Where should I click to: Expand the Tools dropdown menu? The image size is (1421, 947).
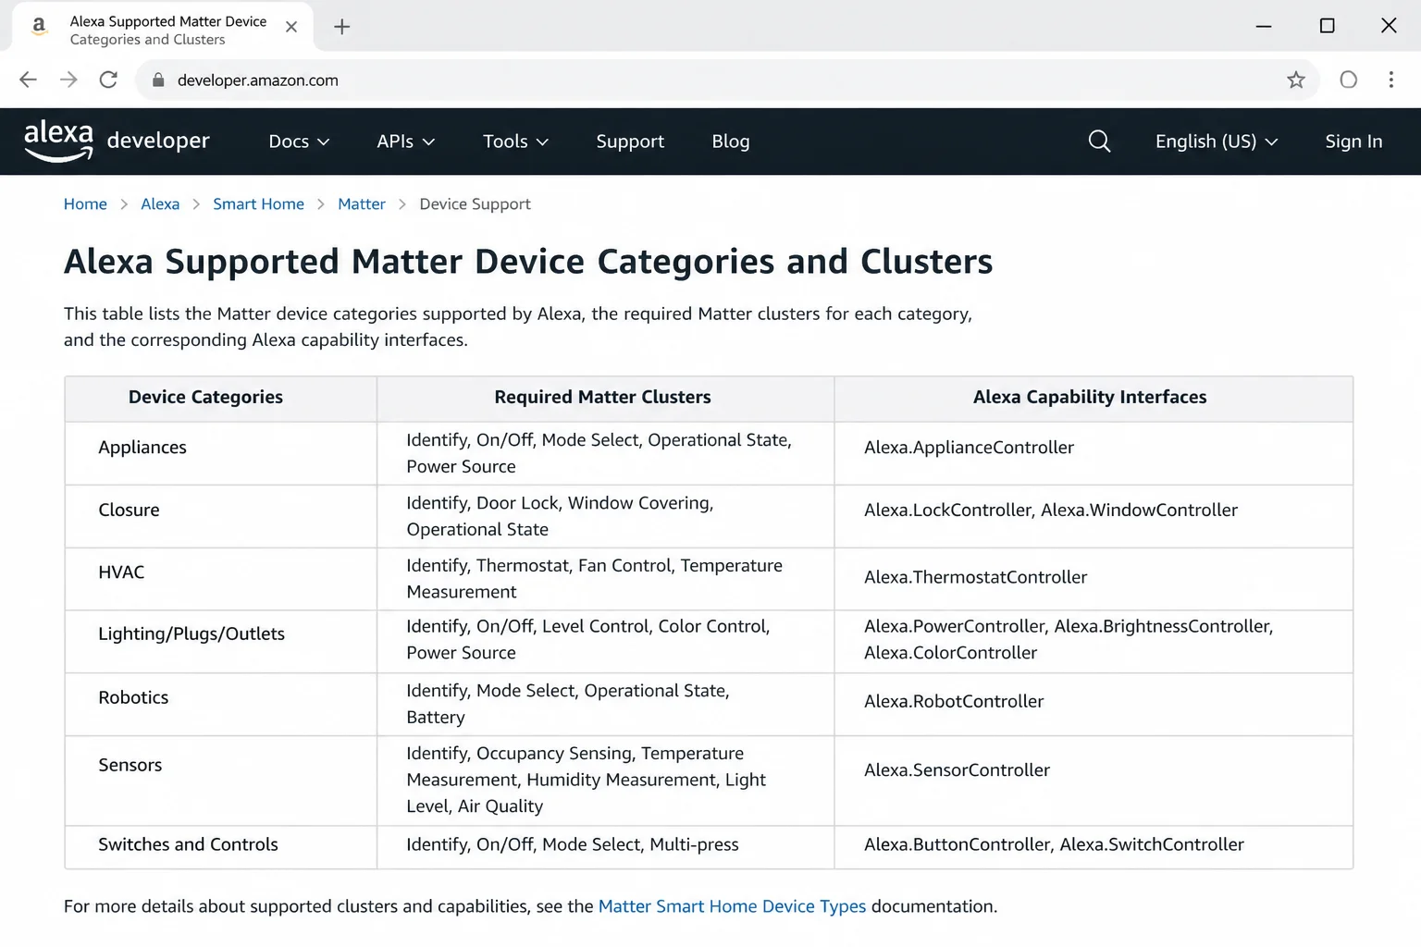click(515, 141)
